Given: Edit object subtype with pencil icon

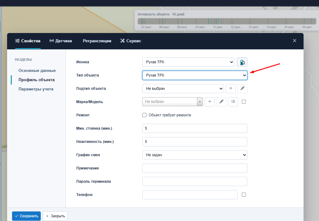Looking at the screenshot, I should pos(242,89).
